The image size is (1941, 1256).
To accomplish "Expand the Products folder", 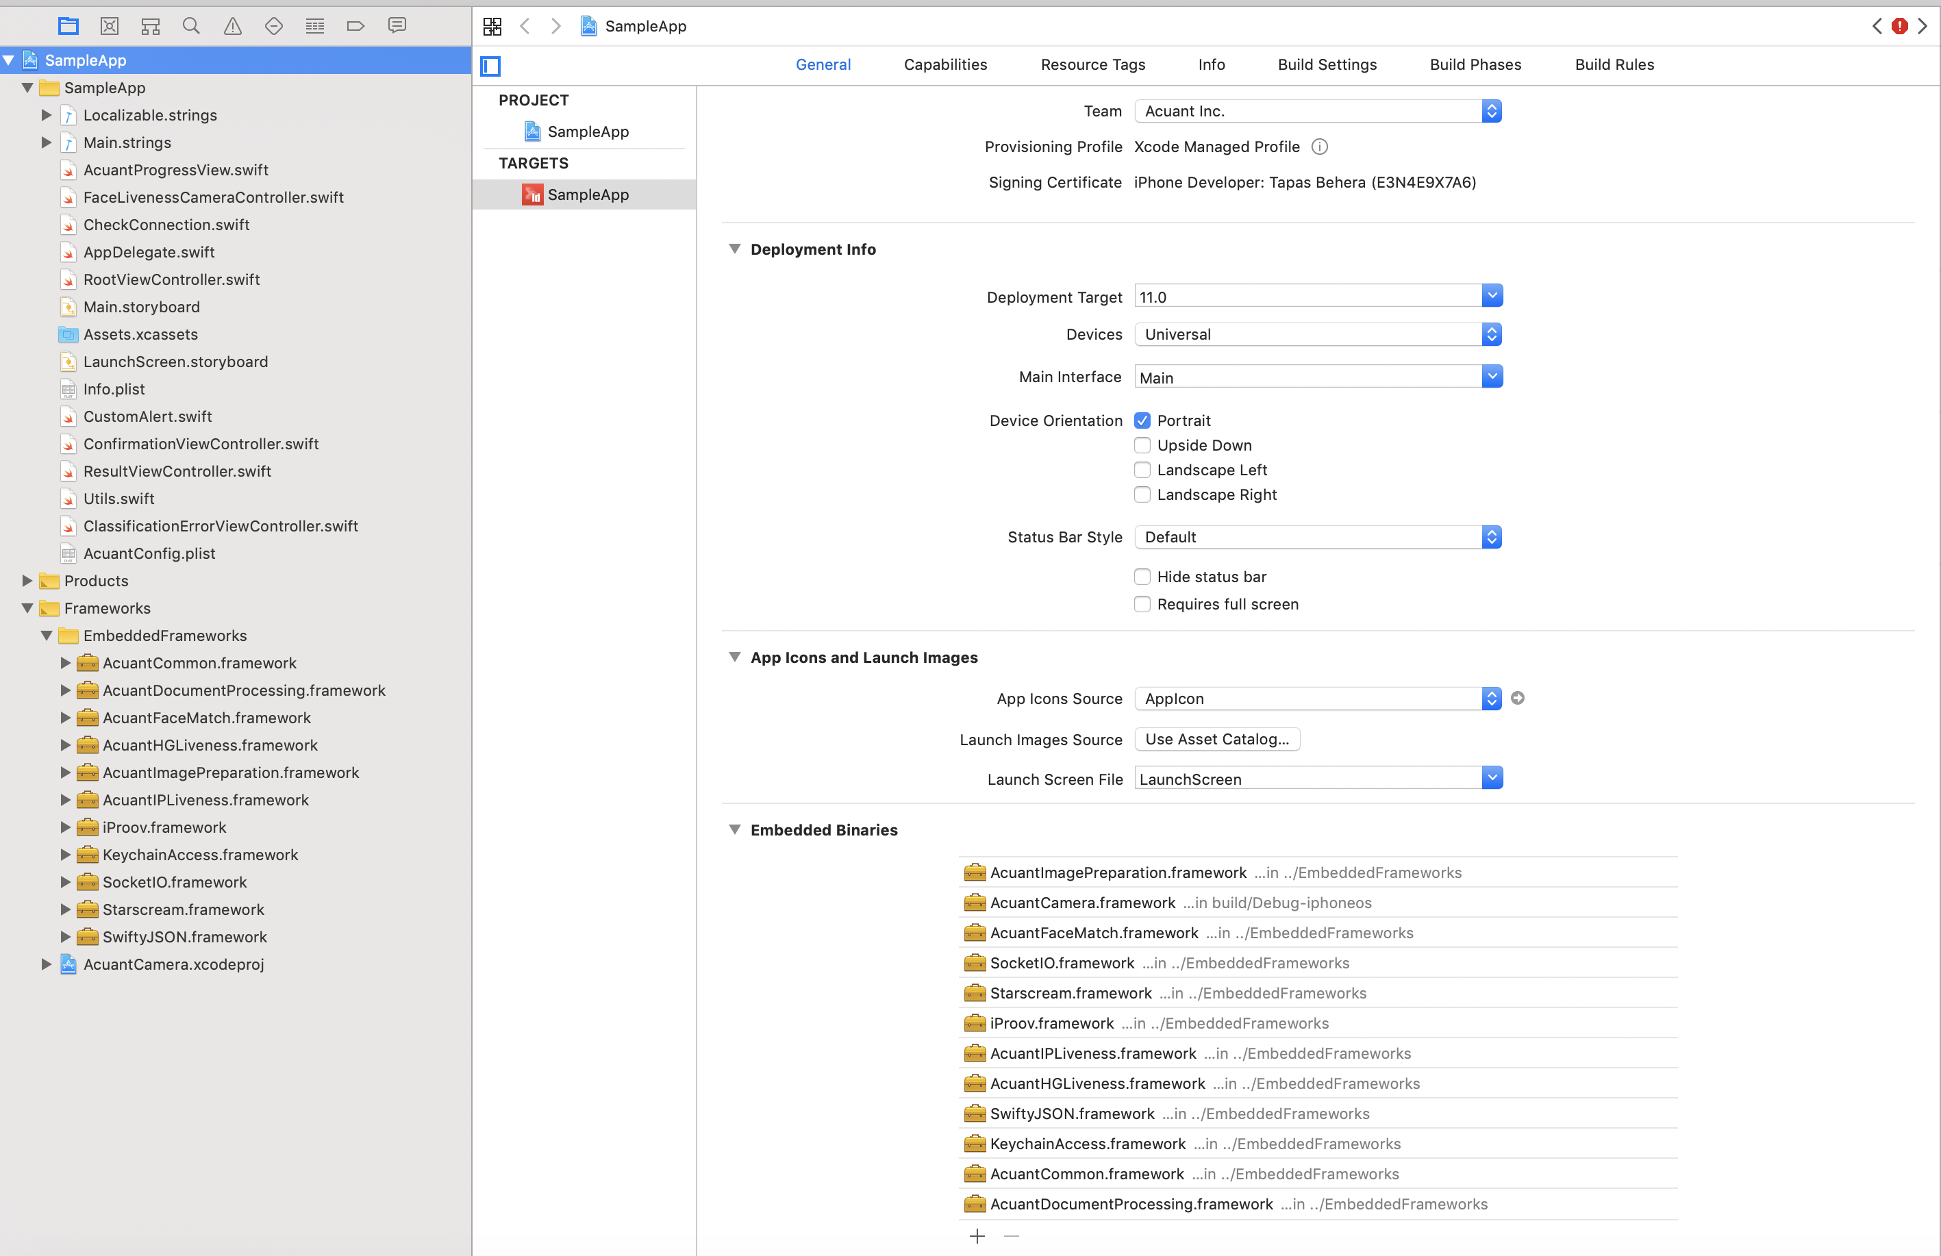I will pyautogui.click(x=27, y=581).
